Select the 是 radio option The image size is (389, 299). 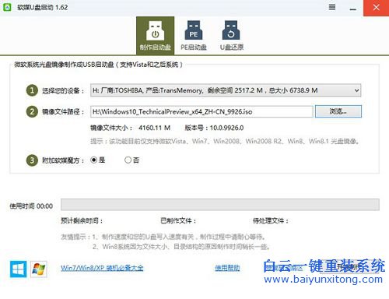tap(97, 160)
